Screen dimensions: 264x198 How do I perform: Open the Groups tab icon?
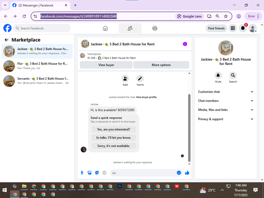pyautogui.click(x=155, y=28)
